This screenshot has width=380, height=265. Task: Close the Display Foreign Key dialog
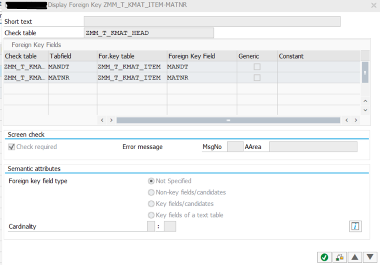point(374,5)
